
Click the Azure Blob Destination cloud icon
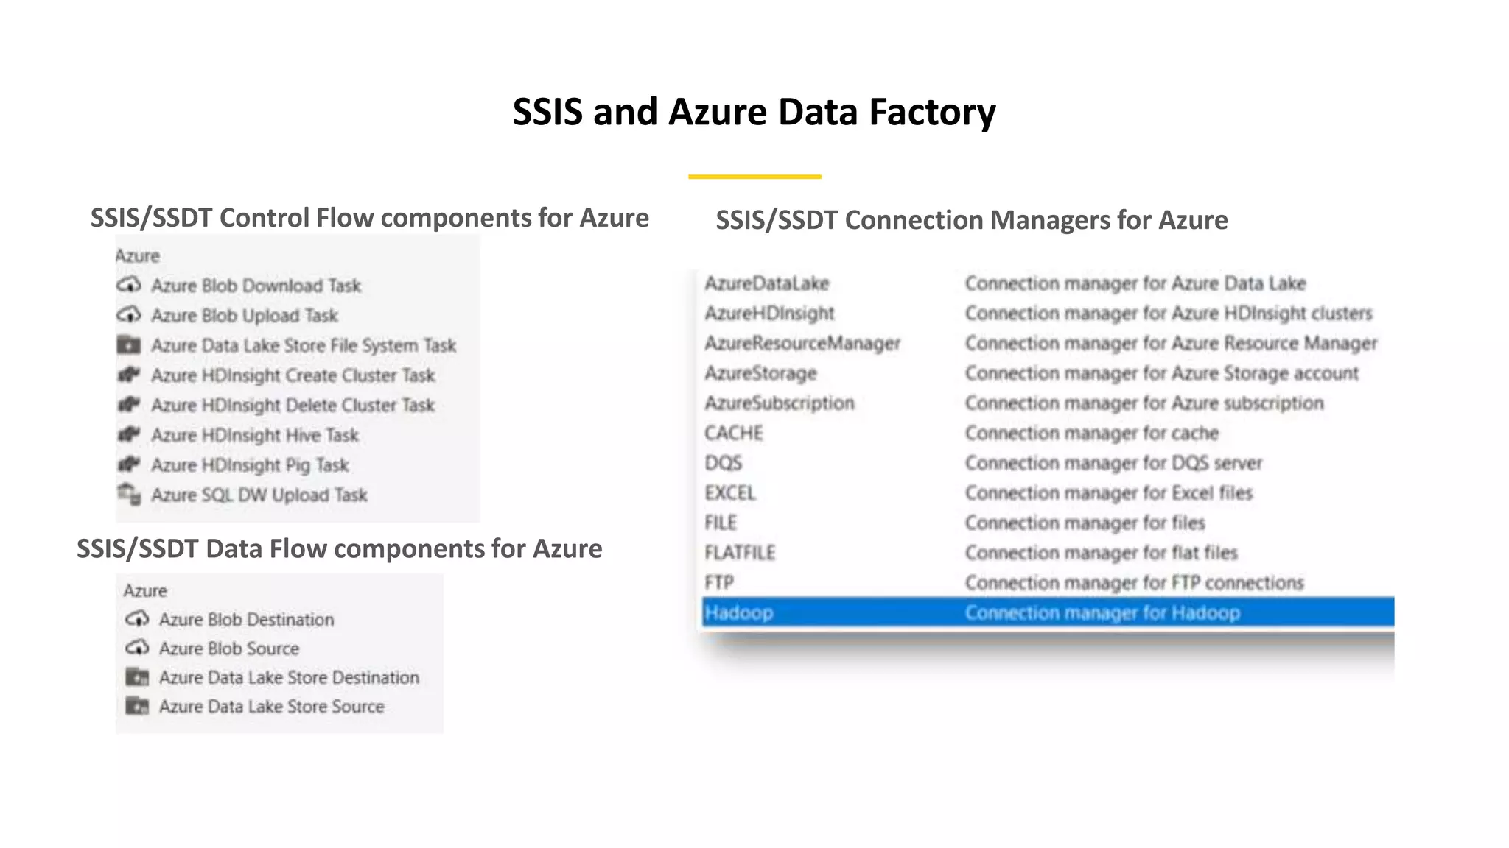tap(137, 619)
